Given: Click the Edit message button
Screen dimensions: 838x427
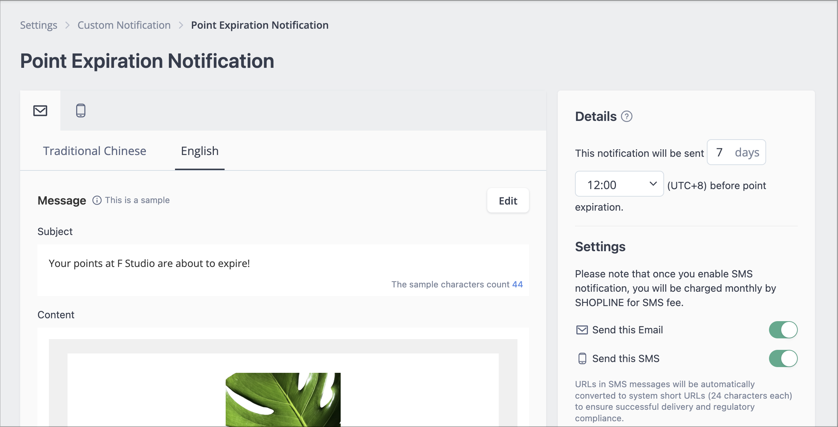Looking at the screenshot, I should (508, 201).
